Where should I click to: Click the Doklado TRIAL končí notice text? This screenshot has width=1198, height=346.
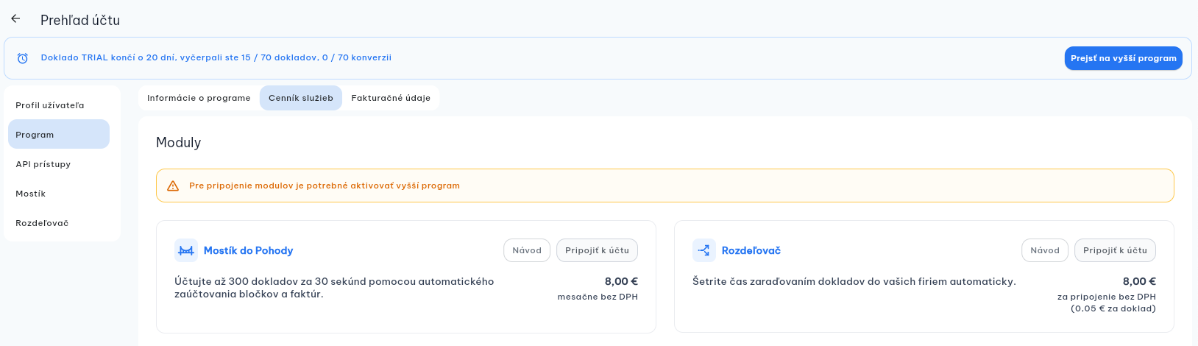216,57
